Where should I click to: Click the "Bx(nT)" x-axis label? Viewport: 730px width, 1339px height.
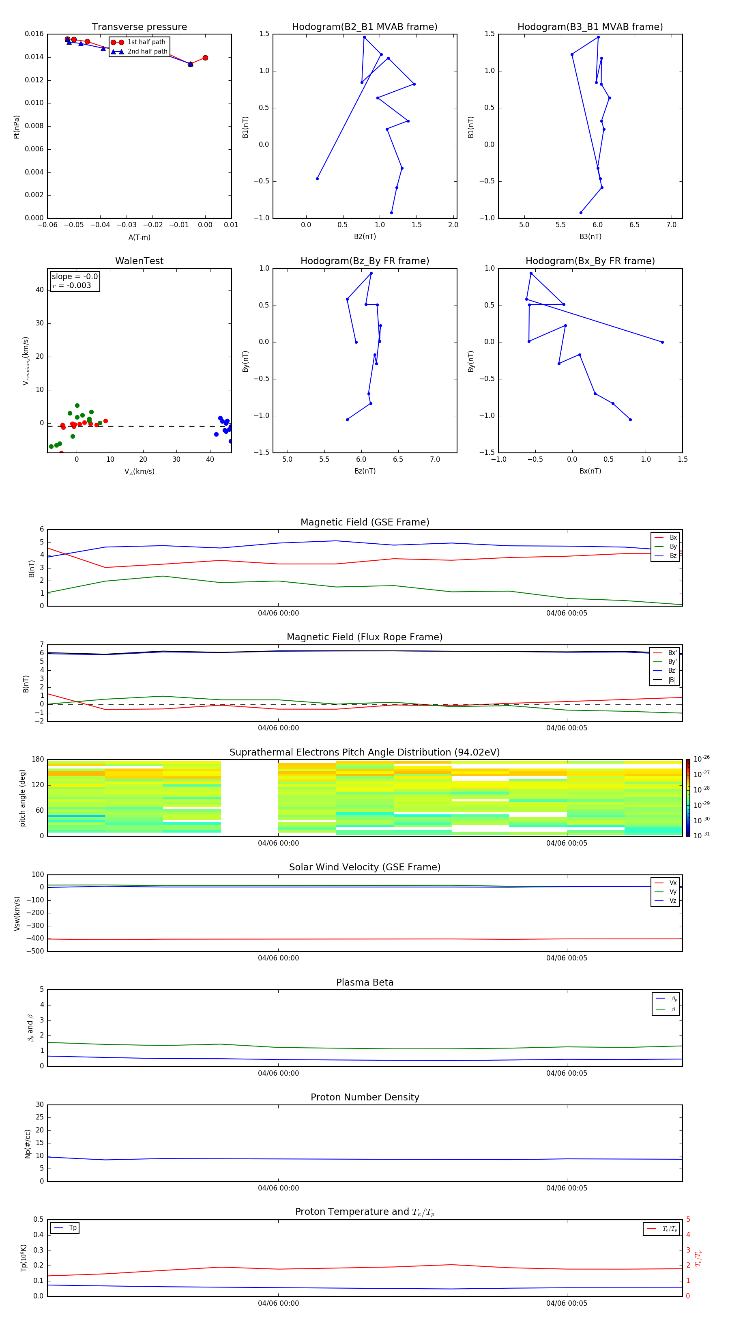[590, 471]
